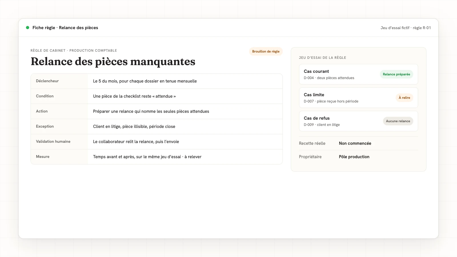Viewport: 457px width, 257px height.
Task: Click the 'Non commencée' value
Action: (x=355, y=143)
